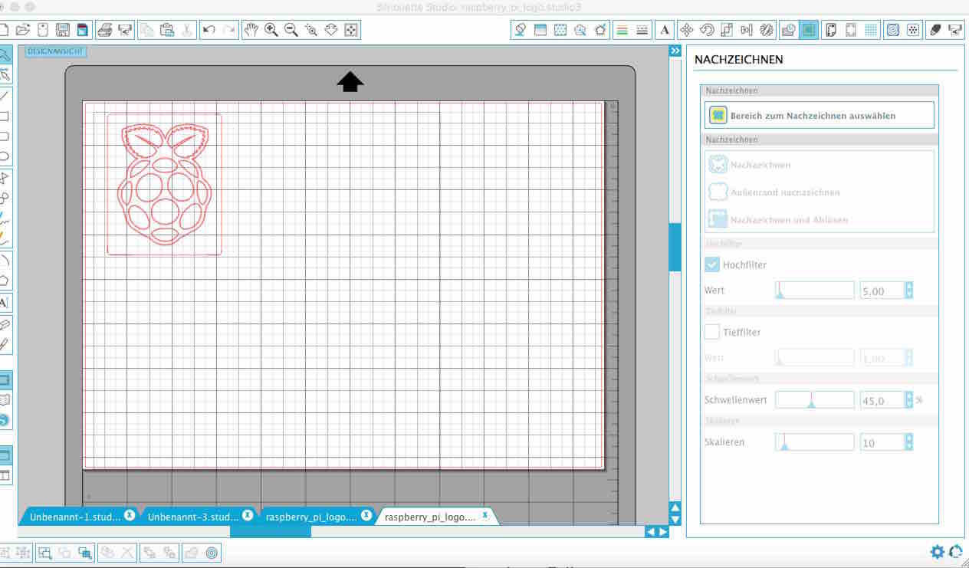Open the Rotate panel icon
This screenshot has height=568, width=969.
pyautogui.click(x=707, y=30)
